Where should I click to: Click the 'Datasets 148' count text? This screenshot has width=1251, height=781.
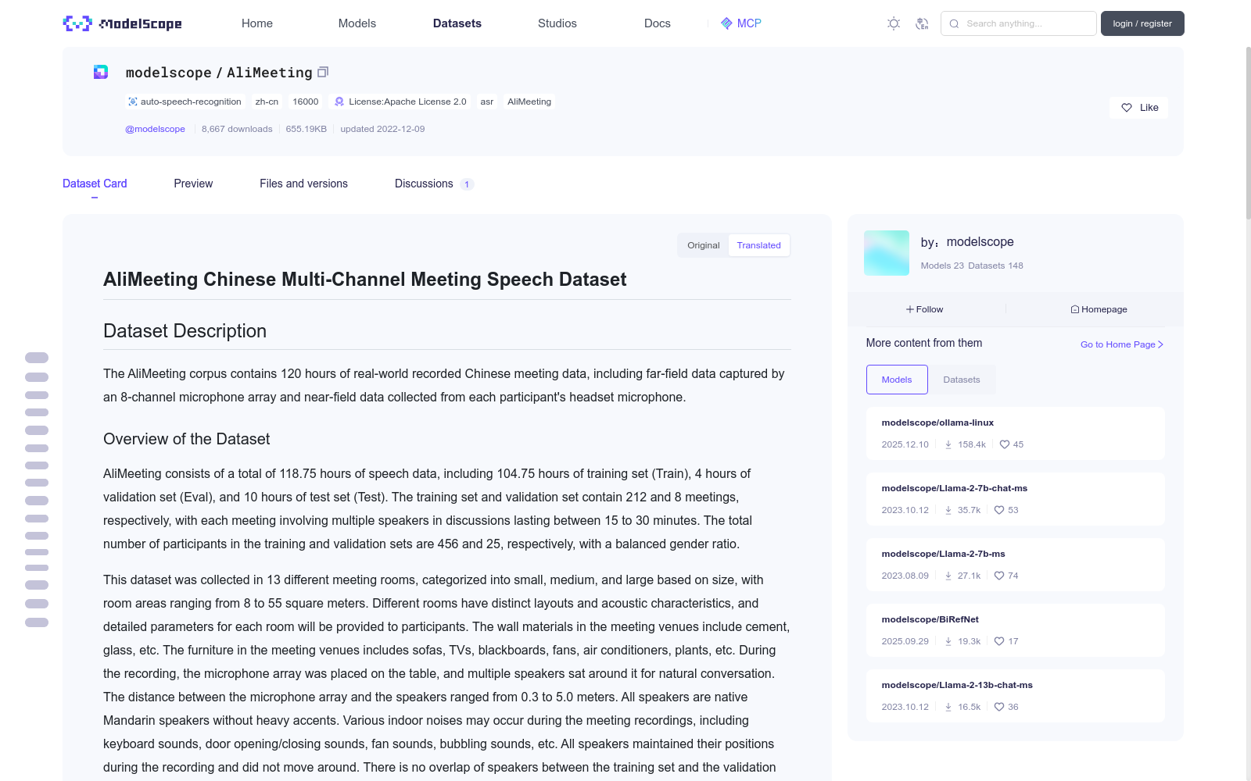(995, 266)
